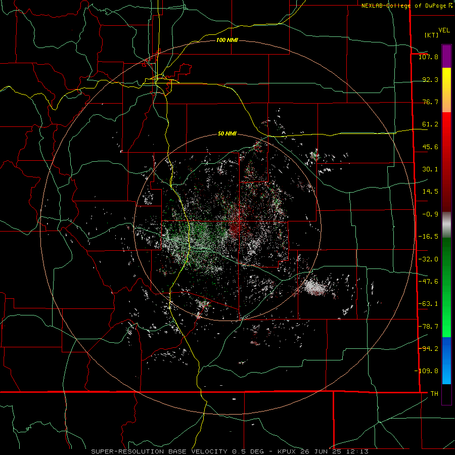The image size is (455, 455).
Task: Select the -47.6 value on velocity scale
Action: point(428,282)
